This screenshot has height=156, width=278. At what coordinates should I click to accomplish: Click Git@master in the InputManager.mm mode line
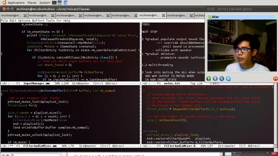pos(81,83)
